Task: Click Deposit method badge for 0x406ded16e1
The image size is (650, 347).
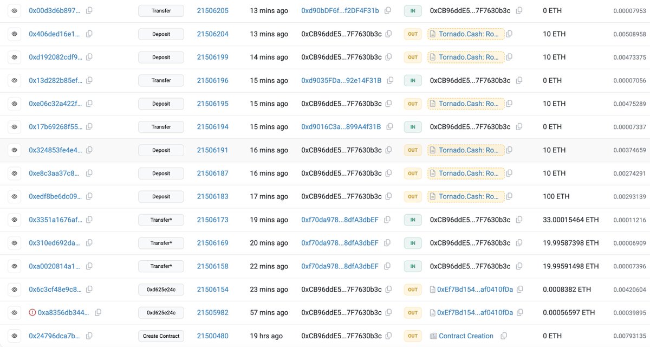Action: (161, 34)
